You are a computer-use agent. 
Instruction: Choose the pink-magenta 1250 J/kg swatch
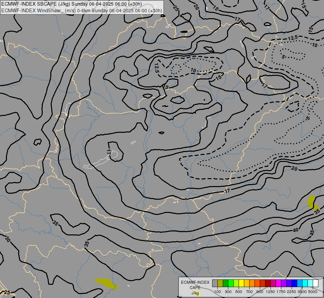tap(273, 283)
